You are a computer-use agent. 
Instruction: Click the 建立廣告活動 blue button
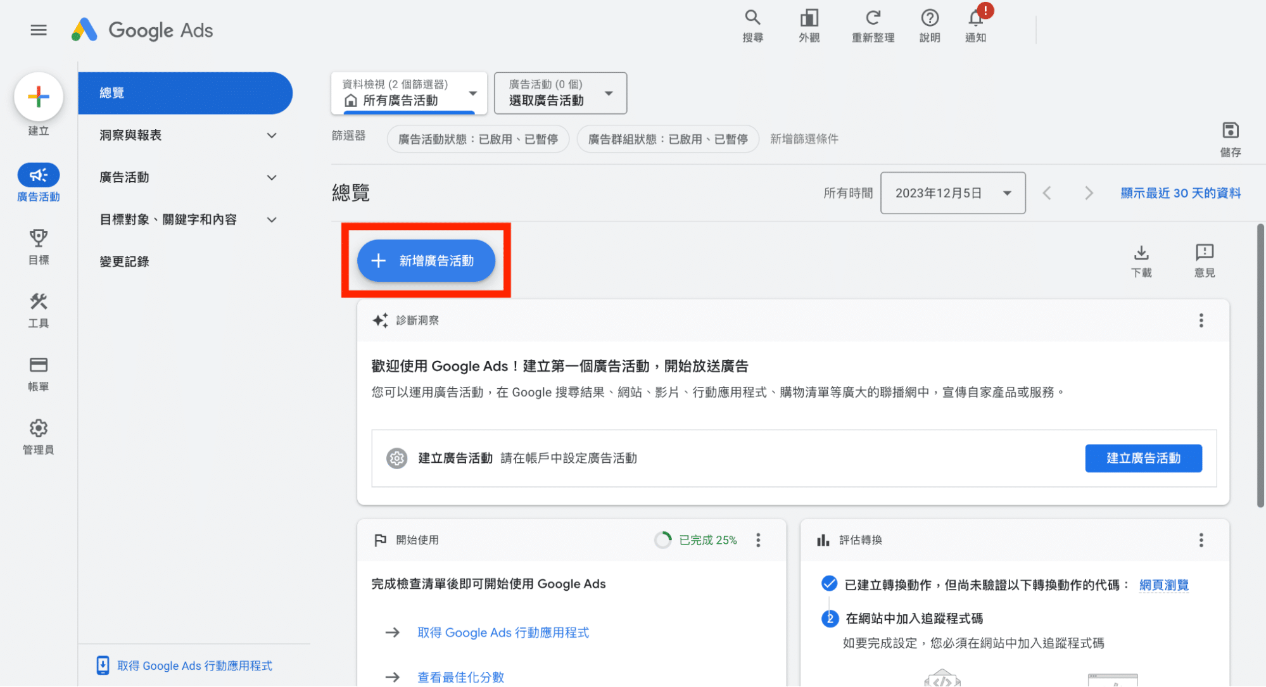coord(1143,458)
